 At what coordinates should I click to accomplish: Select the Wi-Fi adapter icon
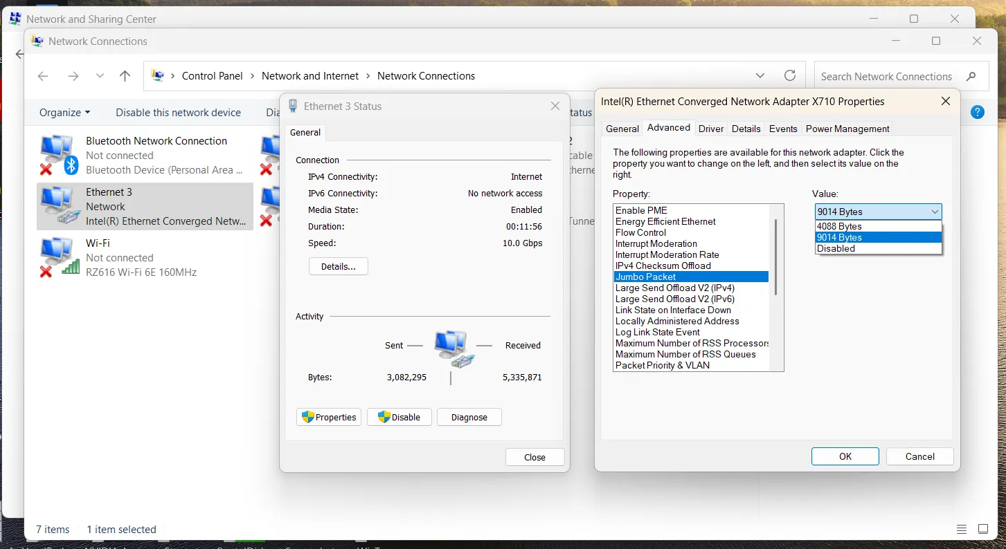(59, 257)
